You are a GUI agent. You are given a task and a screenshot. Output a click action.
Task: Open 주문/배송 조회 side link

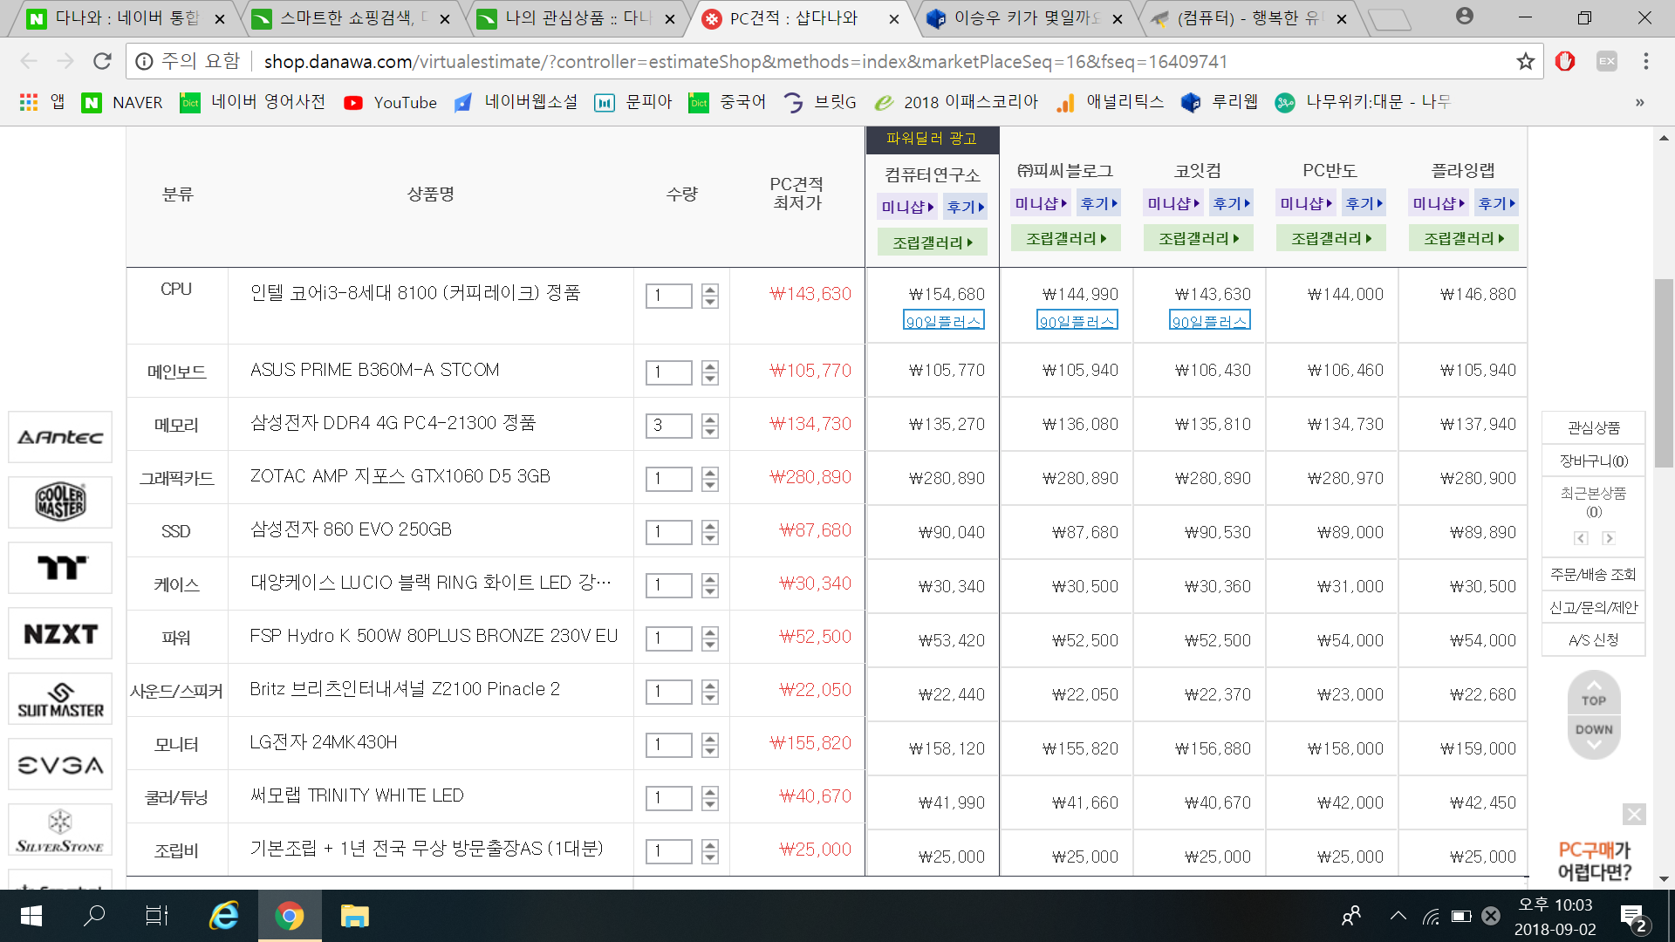[x=1594, y=575]
